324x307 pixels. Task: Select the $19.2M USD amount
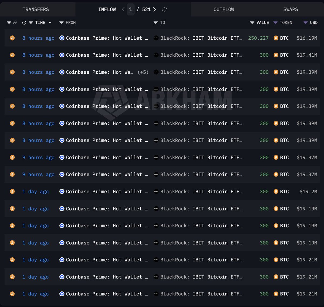(x=308, y=192)
